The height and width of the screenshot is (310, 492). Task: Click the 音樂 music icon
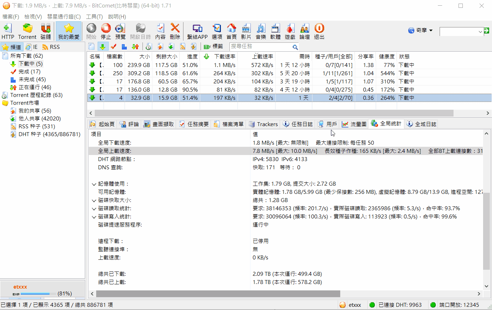point(261,31)
